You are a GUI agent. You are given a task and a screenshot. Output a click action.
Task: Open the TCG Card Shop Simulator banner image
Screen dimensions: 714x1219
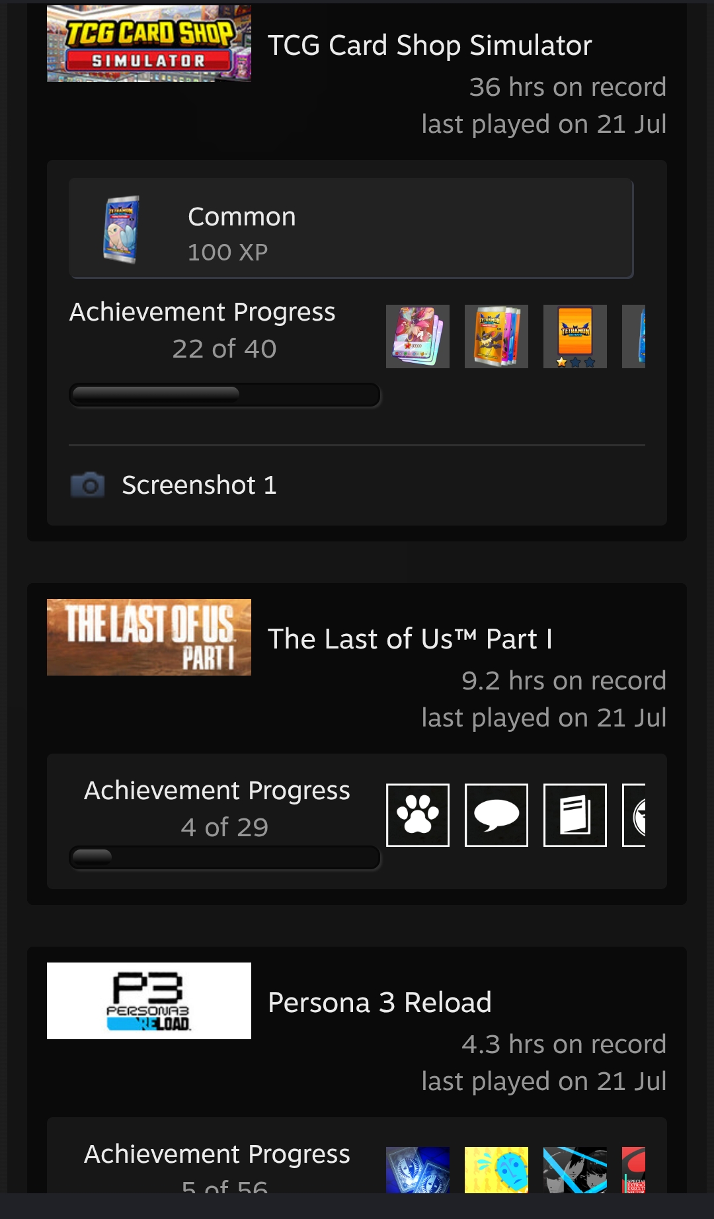pos(149,44)
